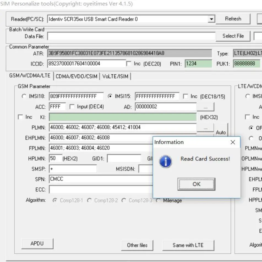
Task: Open the AD field browse (...) button
Action: coord(206,107)
